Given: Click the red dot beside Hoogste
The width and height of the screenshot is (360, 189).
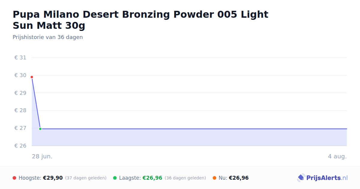Looking at the screenshot, I should pyautogui.click(x=14, y=178).
